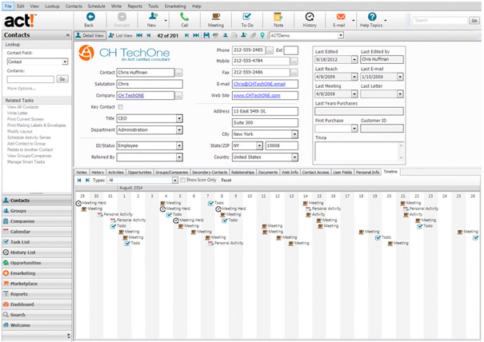Go to last record icon
Screen dimensions: 484x342
point(196,35)
